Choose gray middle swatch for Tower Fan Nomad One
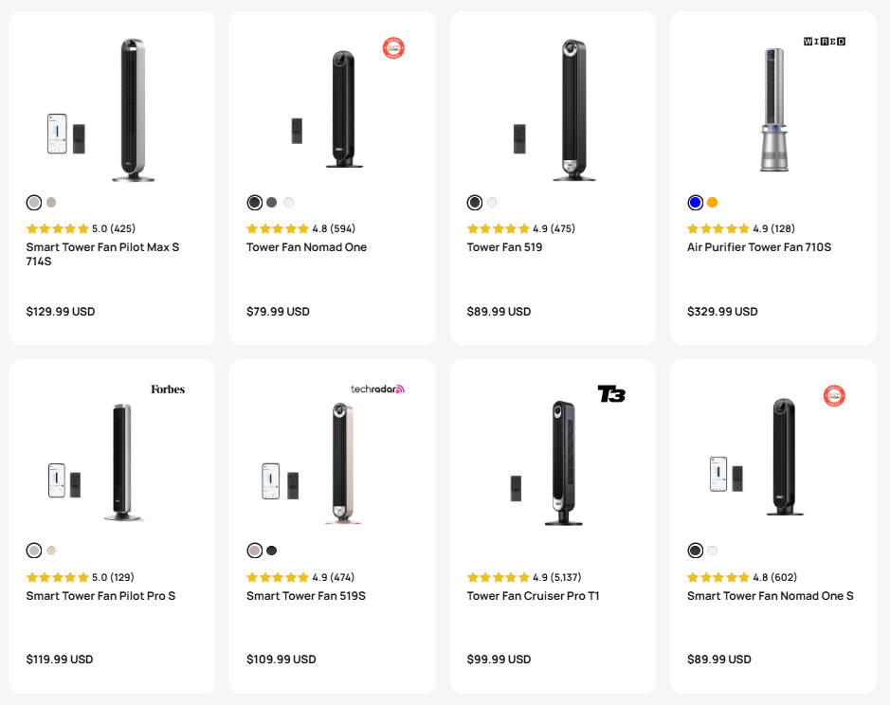Screen dimensions: 890x705 coord(271,202)
